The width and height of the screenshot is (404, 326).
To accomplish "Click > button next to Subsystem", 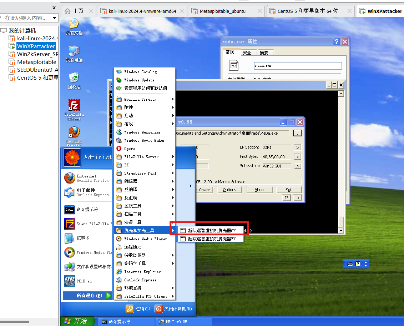I will [x=298, y=166].
